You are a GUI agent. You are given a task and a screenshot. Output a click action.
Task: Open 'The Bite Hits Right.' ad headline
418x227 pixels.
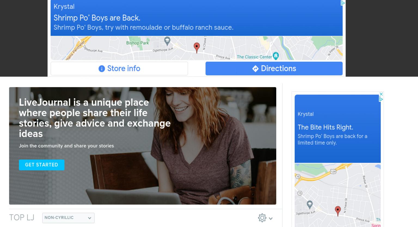point(325,127)
